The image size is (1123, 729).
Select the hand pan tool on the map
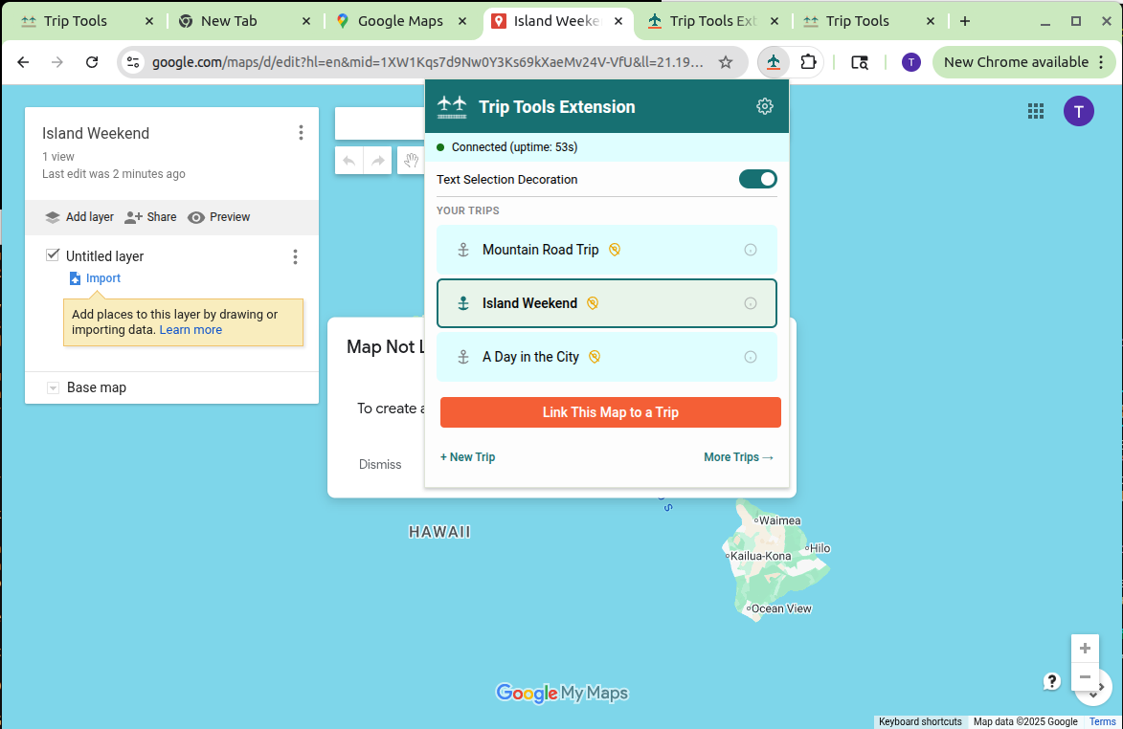click(x=411, y=160)
